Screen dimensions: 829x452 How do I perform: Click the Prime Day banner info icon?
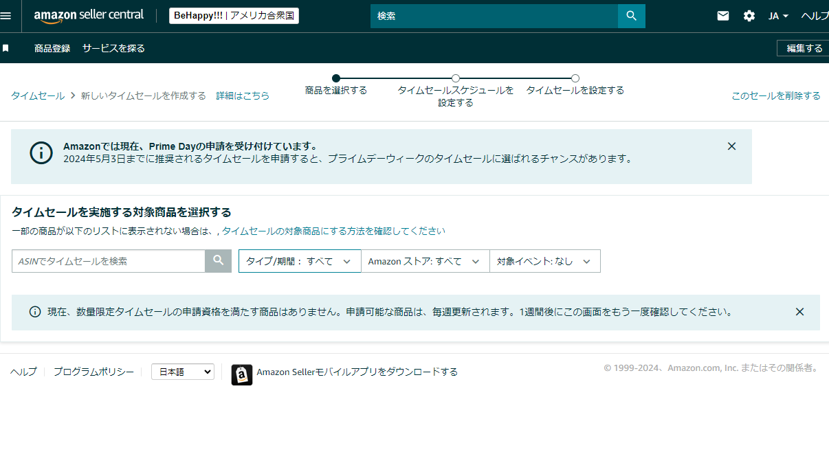[x=41, y=152]
